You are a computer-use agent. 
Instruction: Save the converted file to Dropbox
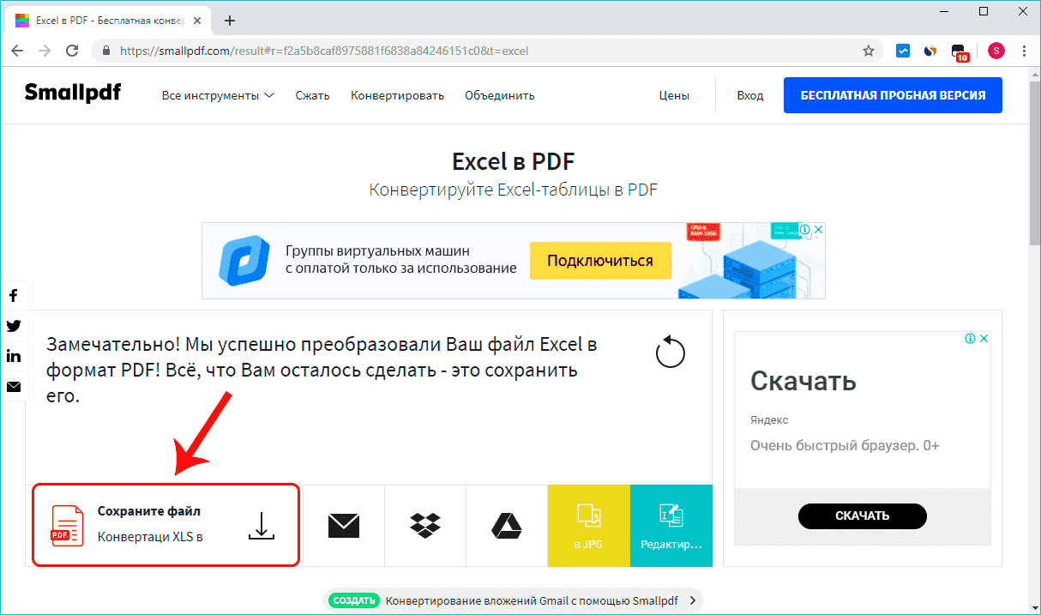coord(425,525)
